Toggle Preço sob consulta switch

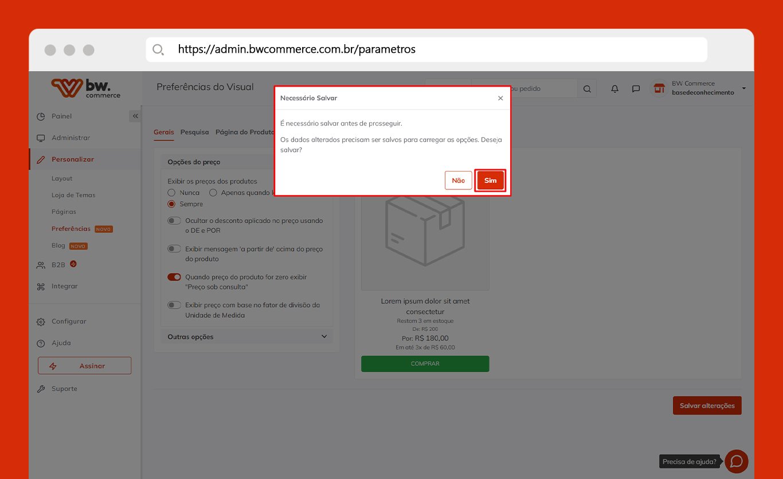click(174, 277)
